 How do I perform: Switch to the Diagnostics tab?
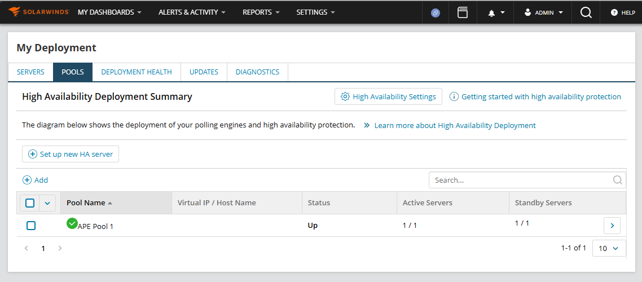coord(257,72)
